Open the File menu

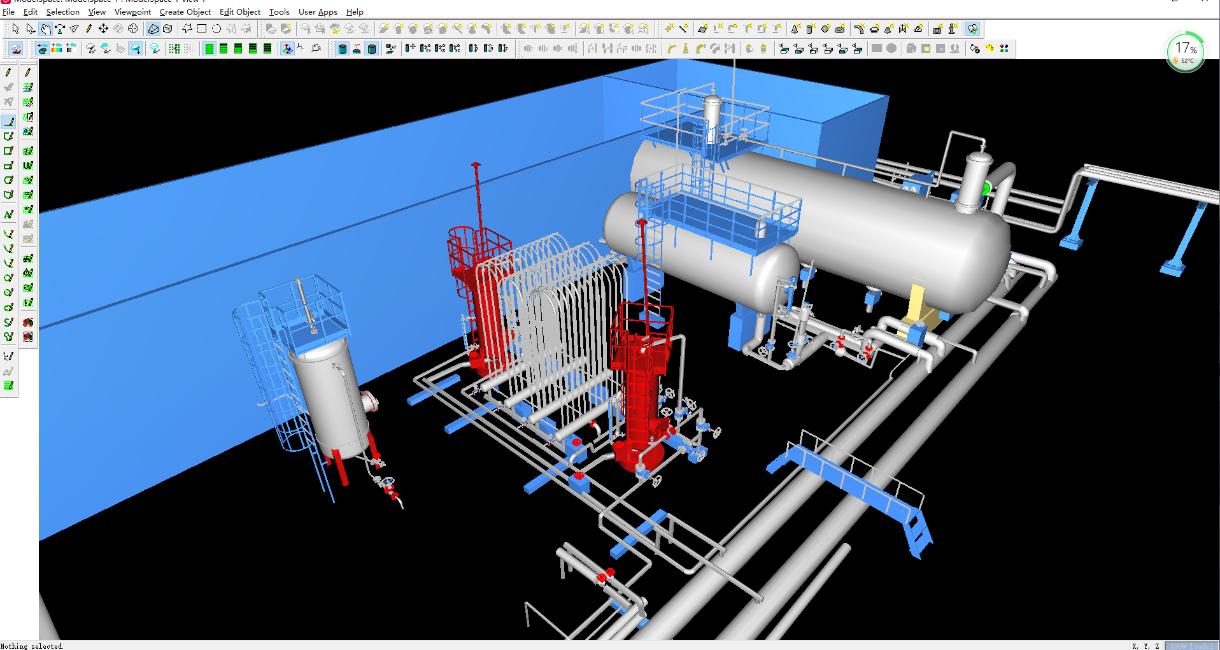[8, 12]
